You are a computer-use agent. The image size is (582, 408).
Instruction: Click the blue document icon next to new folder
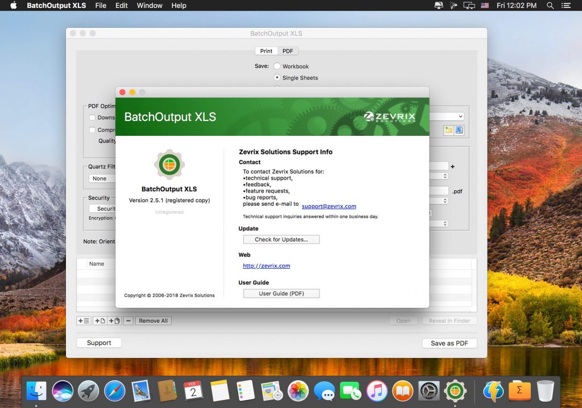click(x=459, y=130)
